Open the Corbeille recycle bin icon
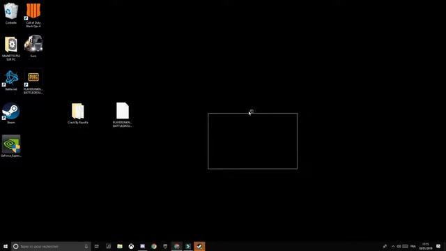The width and height of the screenshot is (446, 251). [x=11, y=13]
